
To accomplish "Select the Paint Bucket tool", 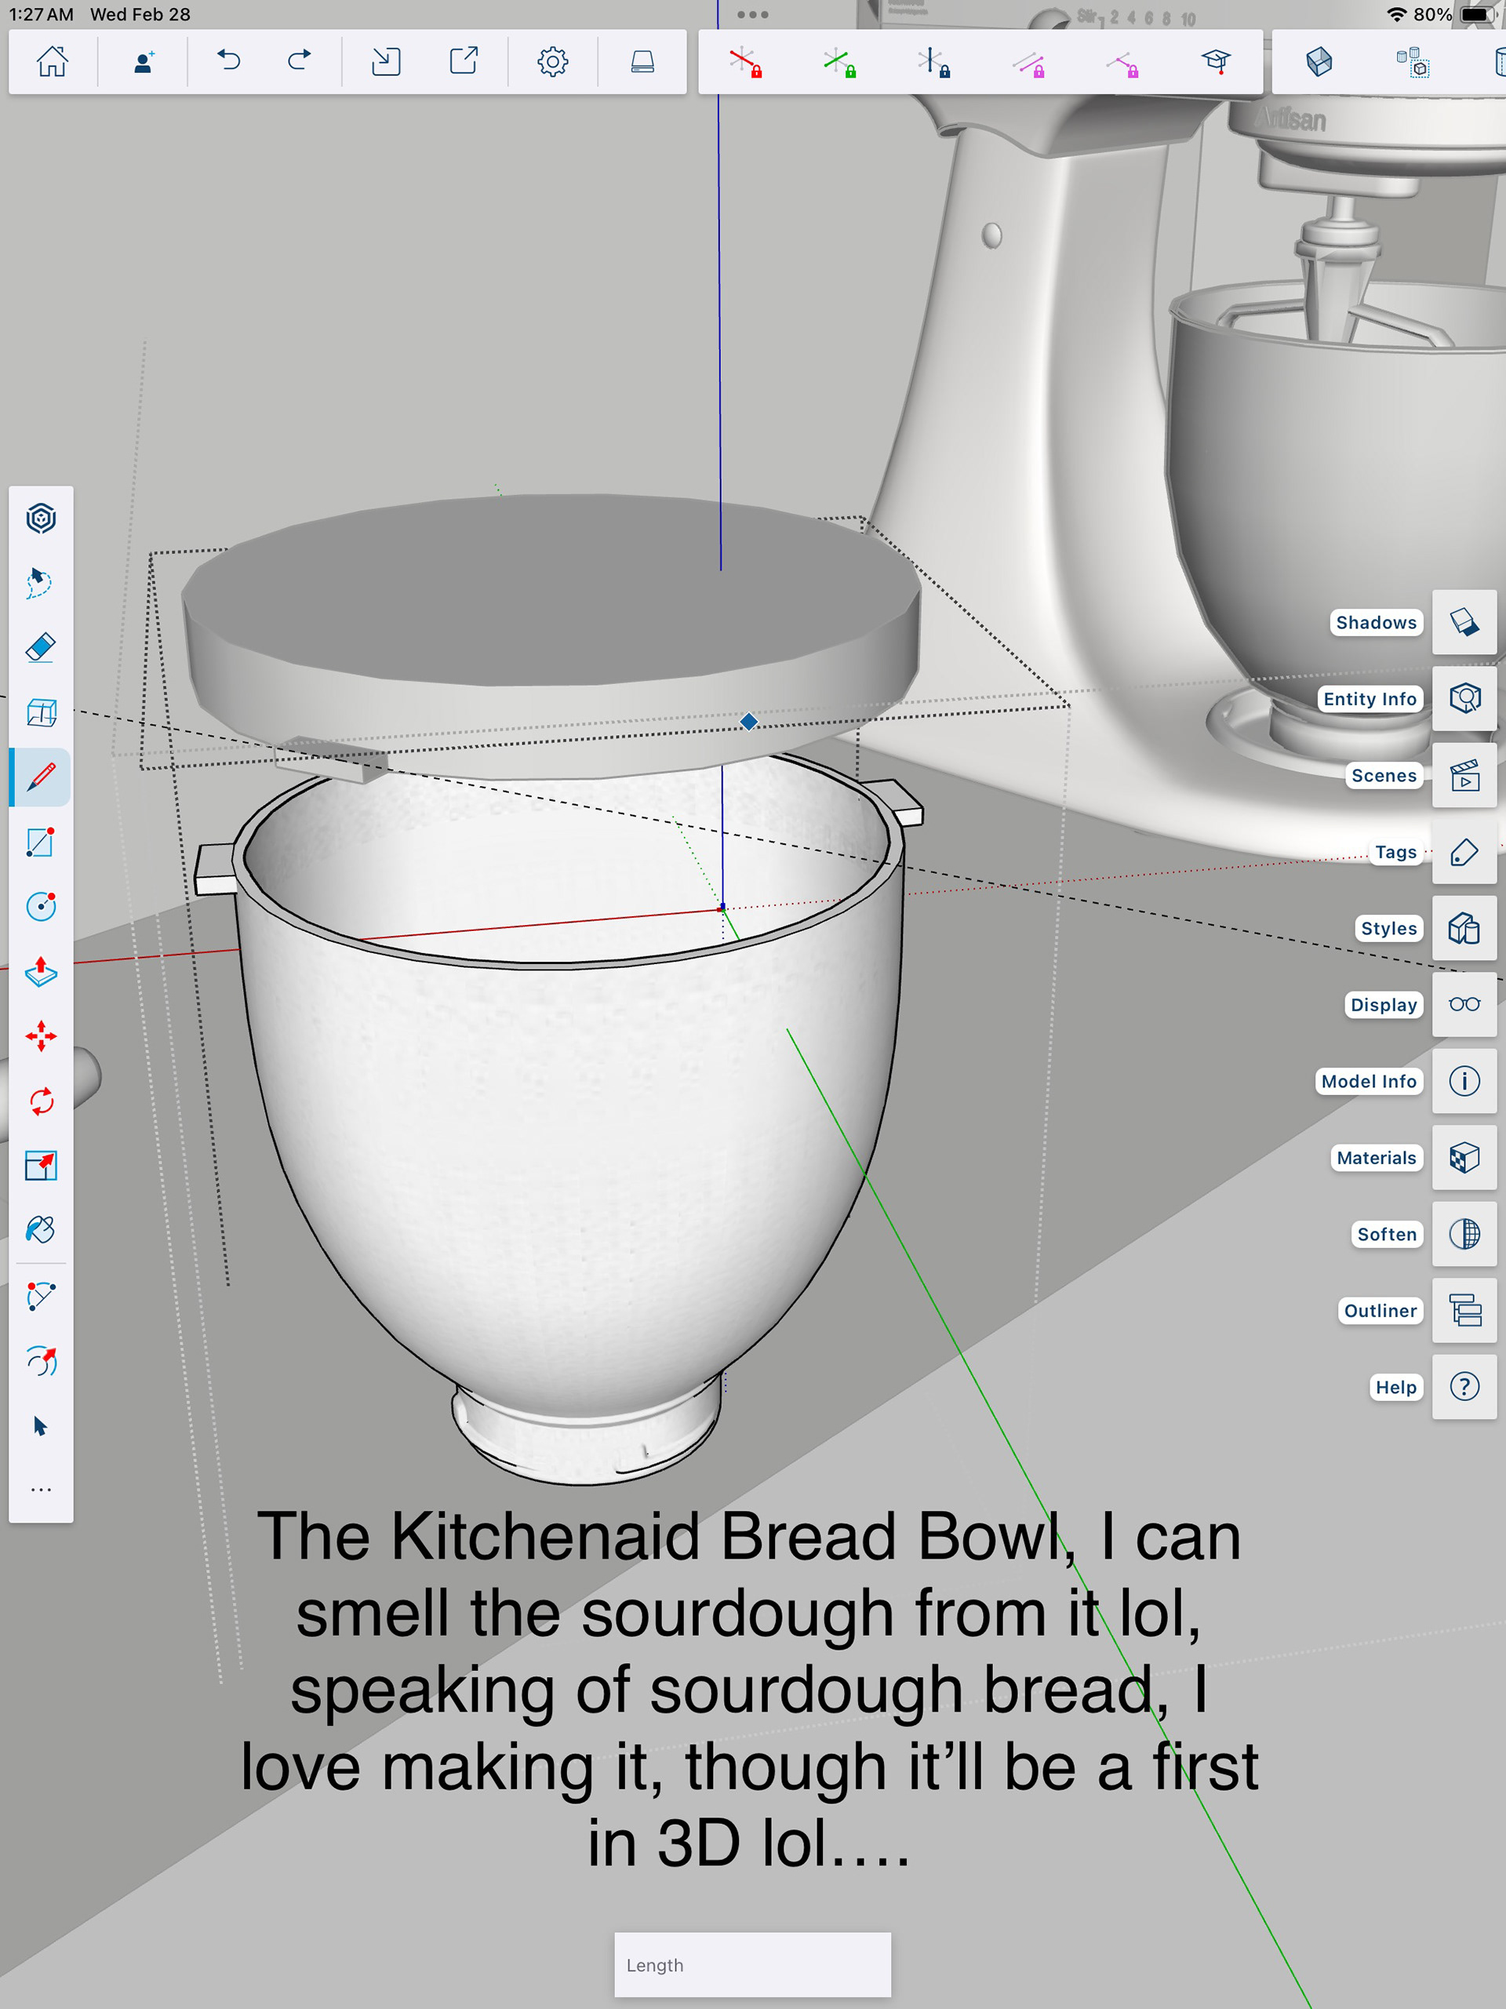I will pos(41,1230).
